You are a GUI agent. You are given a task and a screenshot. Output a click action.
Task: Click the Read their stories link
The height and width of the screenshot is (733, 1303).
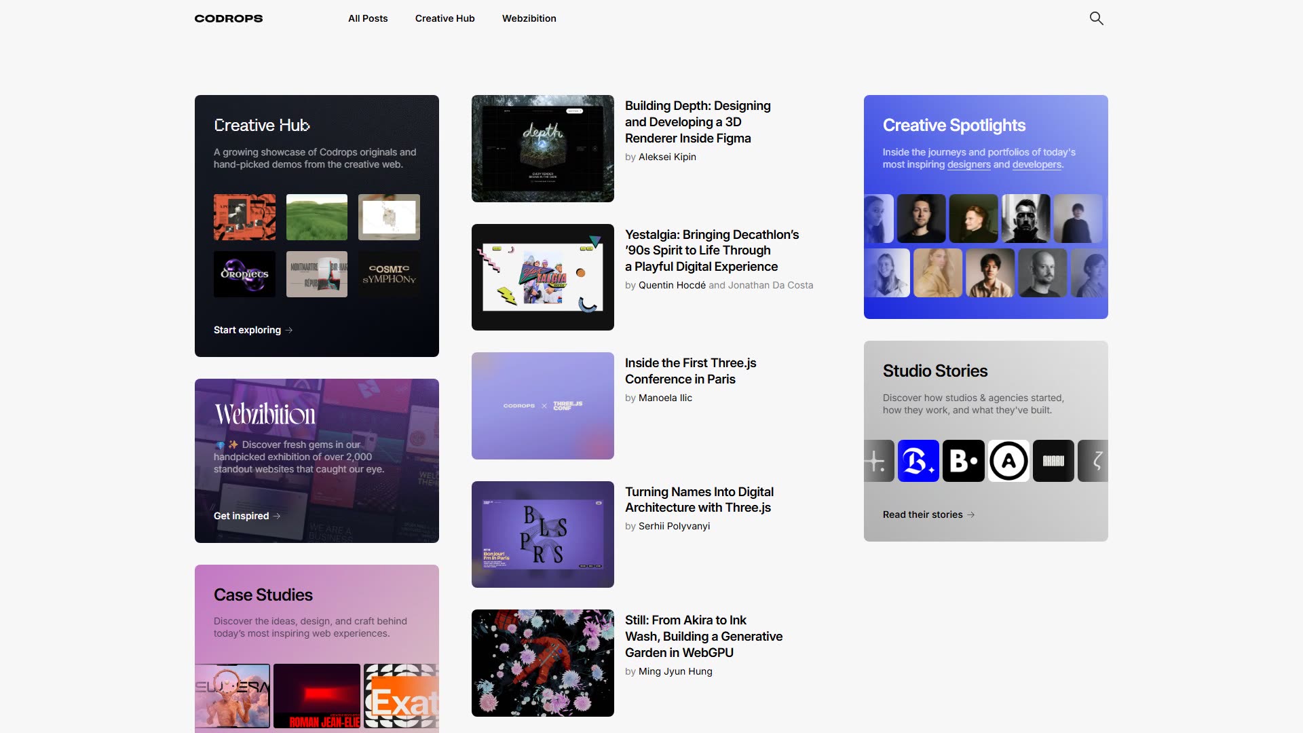929,514
